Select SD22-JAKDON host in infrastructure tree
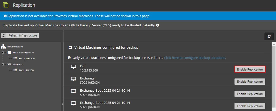This screenshot has width=276, height=111. click(27, 59)
